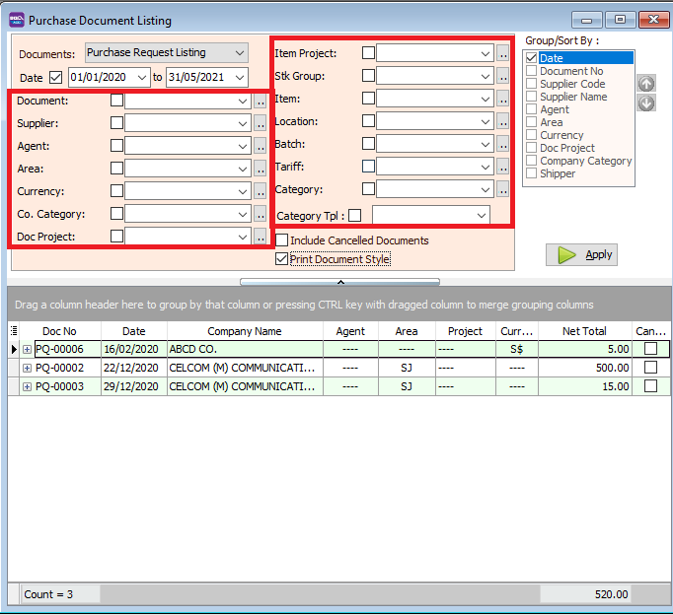673x615 pixels.
Task: Sort by the Company Name column header
Action: coord(245,331)
